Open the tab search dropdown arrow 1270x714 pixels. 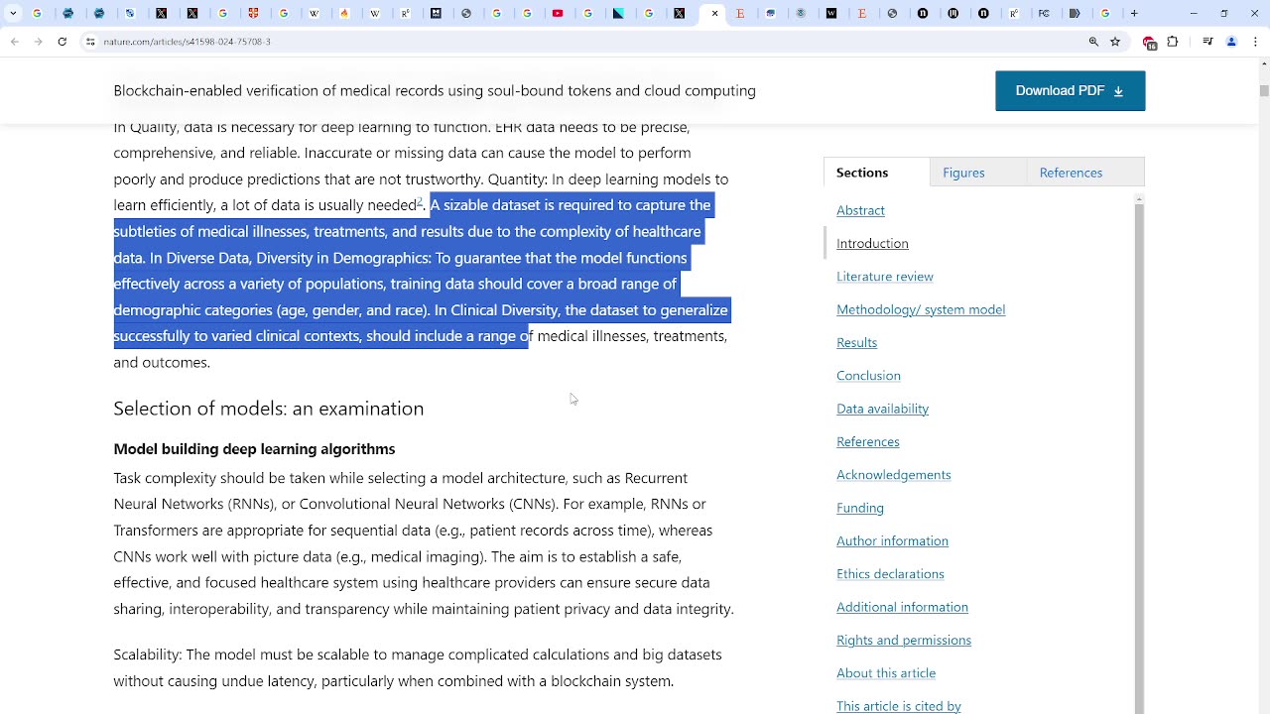coord(13,14)
